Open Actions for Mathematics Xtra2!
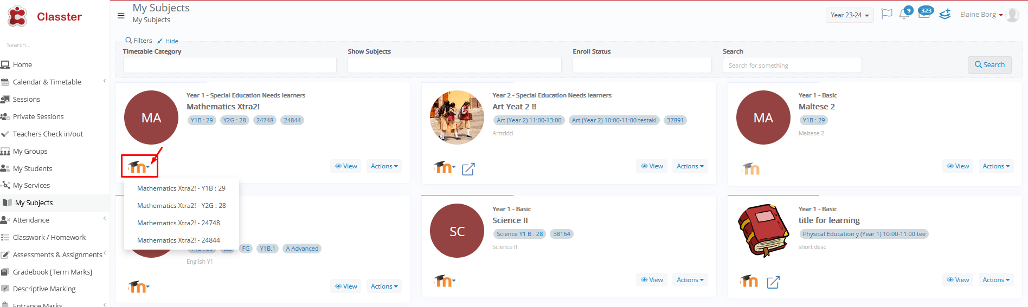Screen dimensions: 1028x307 click(384, 166)
